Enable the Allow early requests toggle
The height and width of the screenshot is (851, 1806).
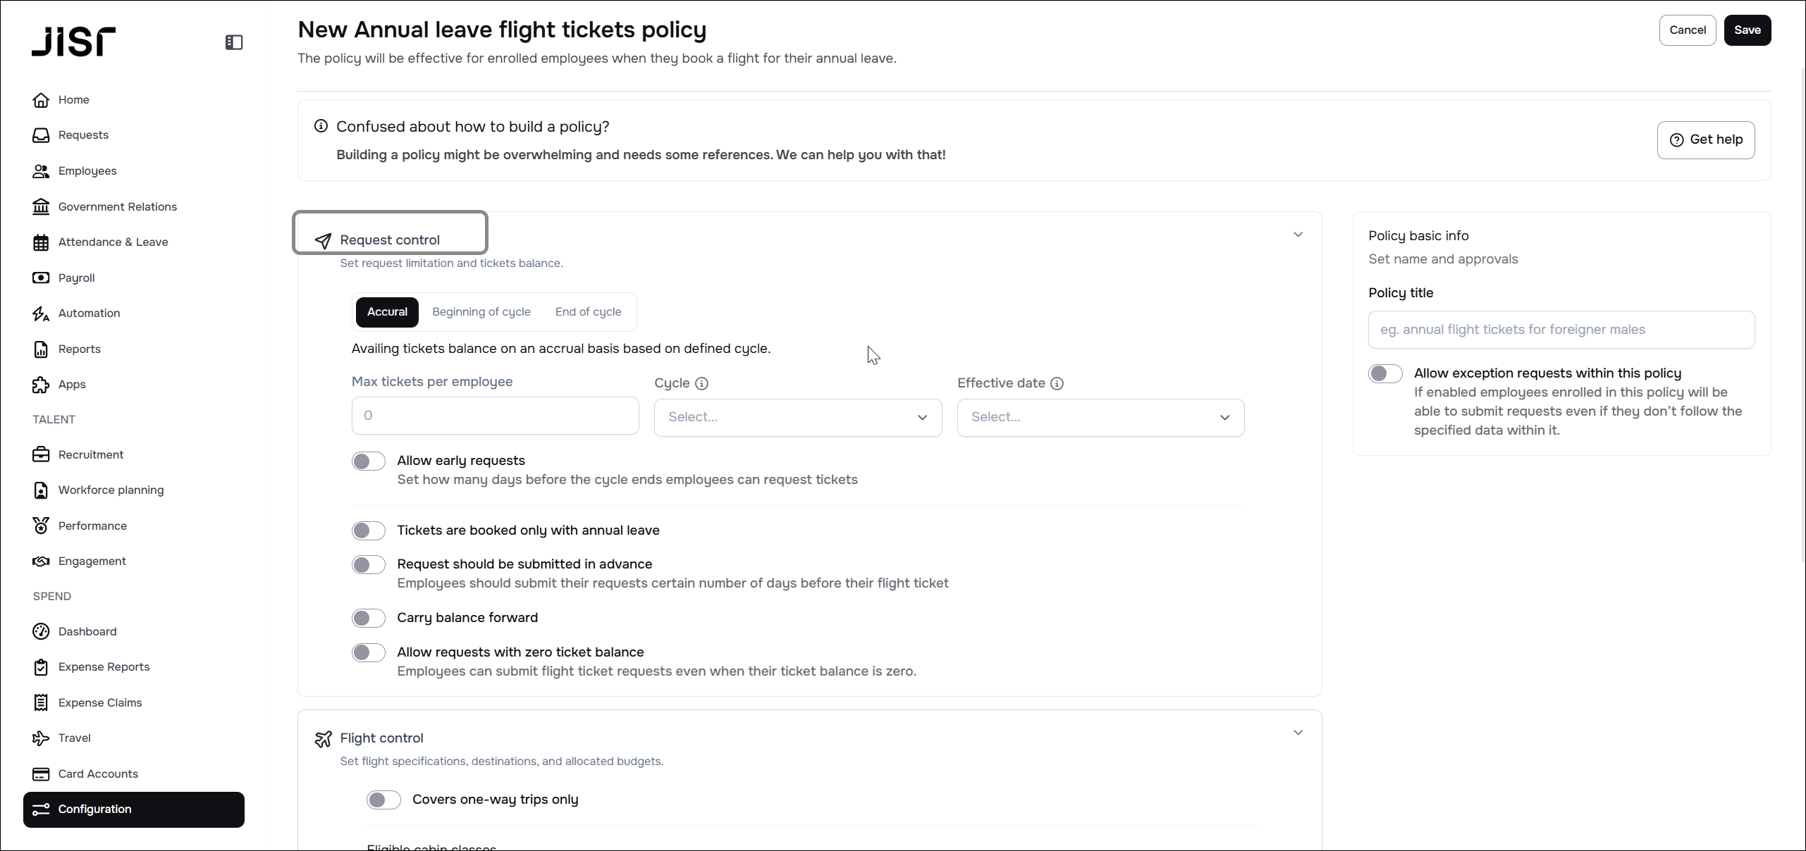pos(369,461)
